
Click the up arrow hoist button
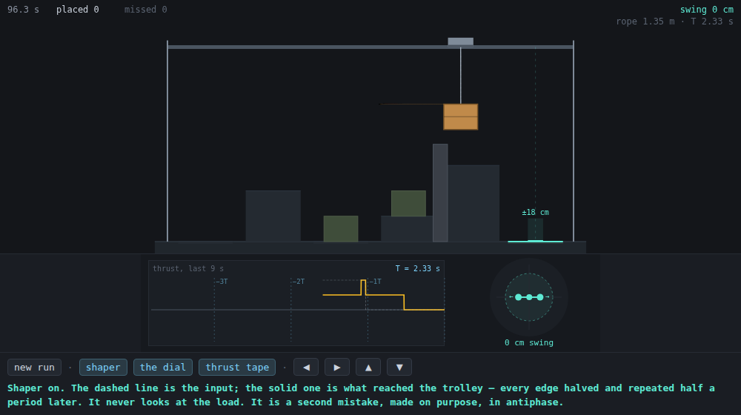(x=368, y=368)
